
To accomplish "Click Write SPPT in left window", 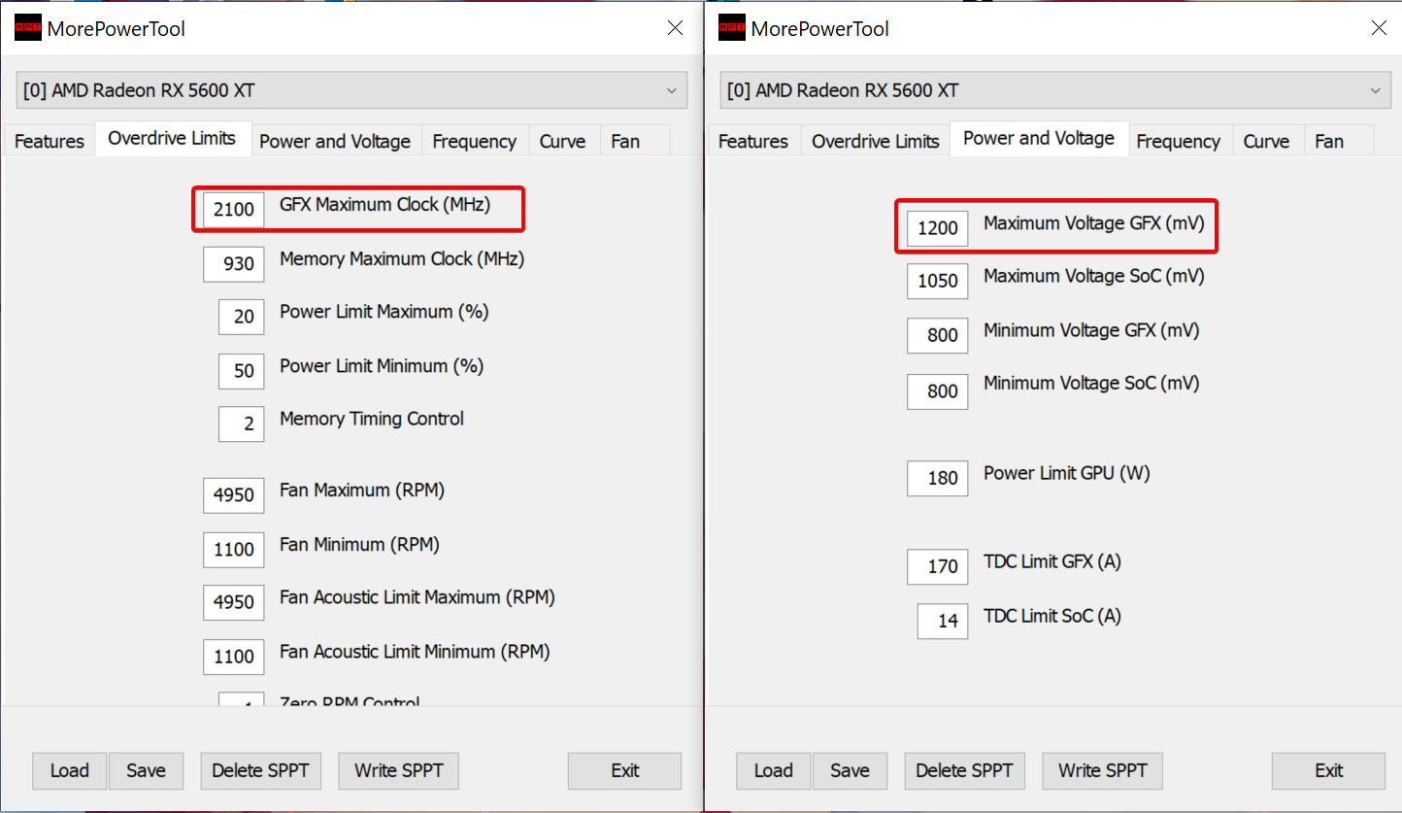I will coord(399,770).
